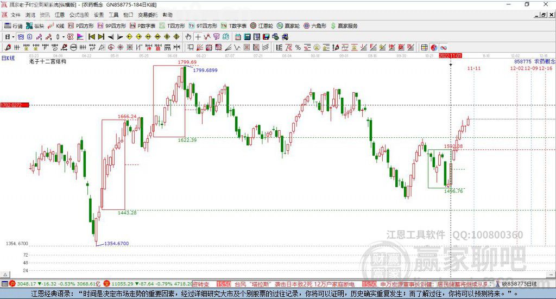Click the last yellow diamond arrow icon
The height and width of the screenshot is (299, 556).
click(x=176, y=37)
